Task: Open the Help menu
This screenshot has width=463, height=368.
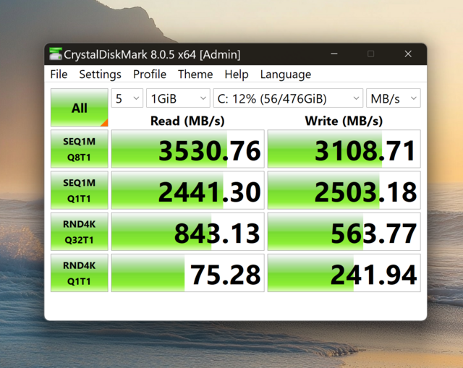Action: [x=236, y=74]
